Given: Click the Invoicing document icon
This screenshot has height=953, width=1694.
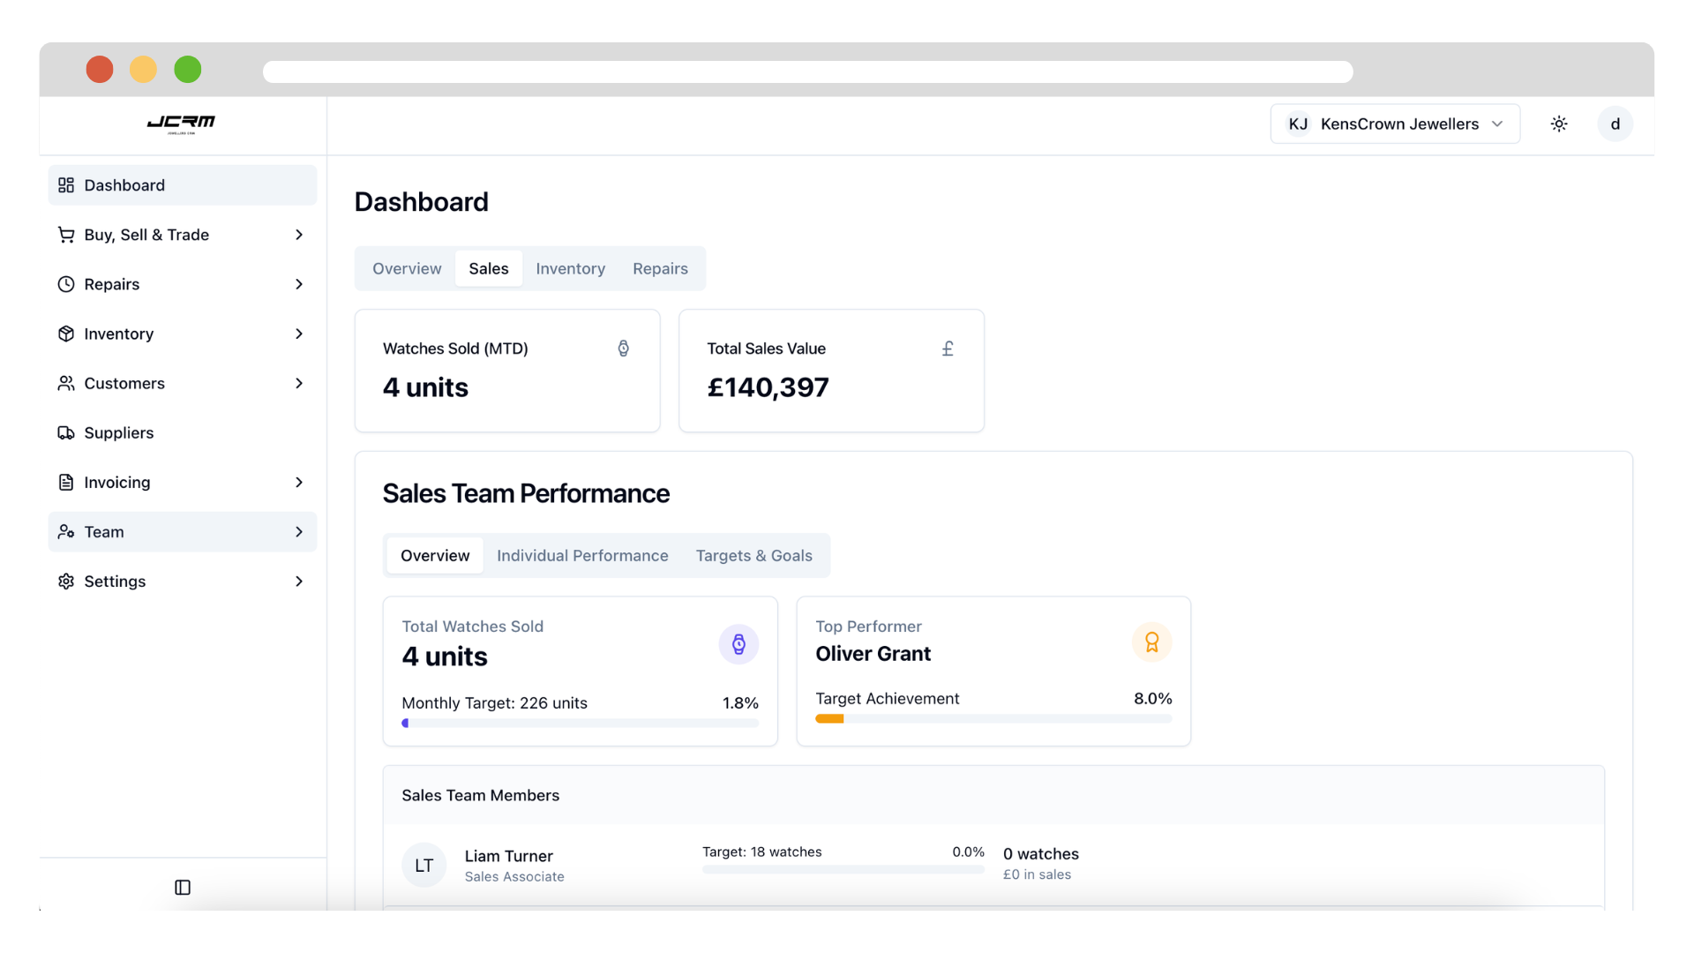Looking at the screenshot, I should [66, 482].
